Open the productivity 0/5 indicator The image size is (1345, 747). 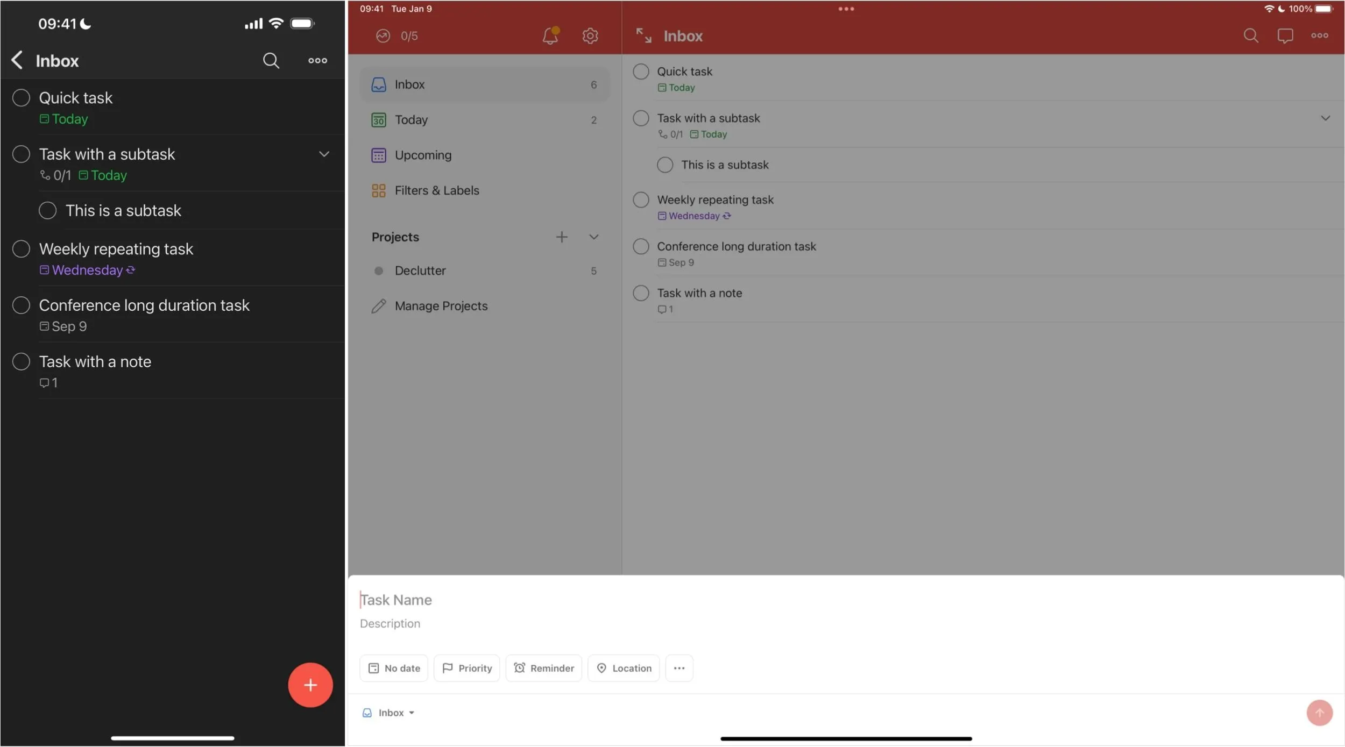(397, 36)
